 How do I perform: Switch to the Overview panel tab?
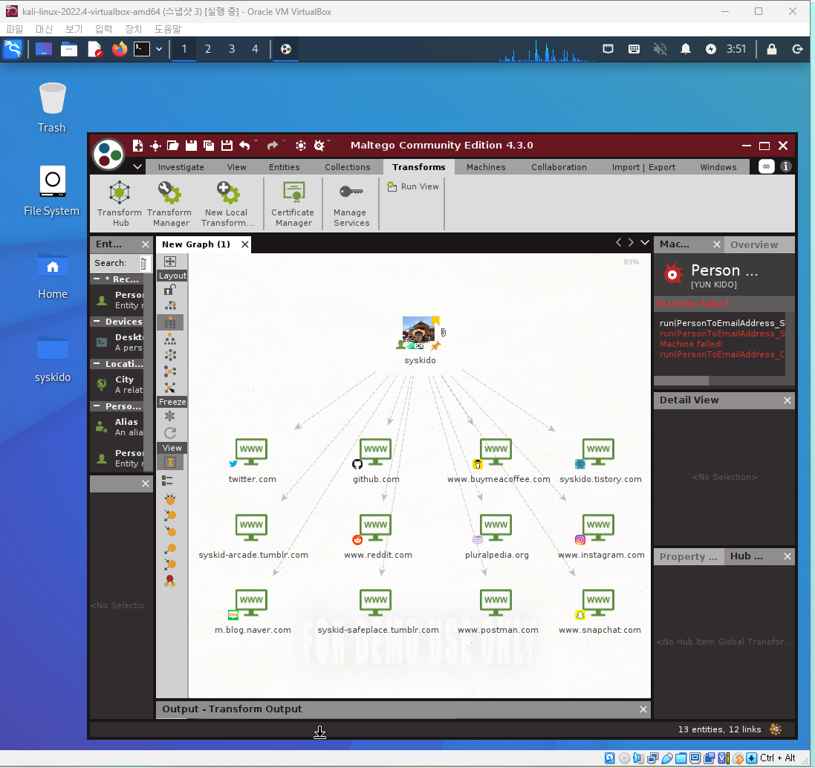click(754, 245)
